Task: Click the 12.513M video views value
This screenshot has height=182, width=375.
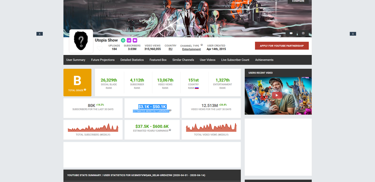Action: [210, 106]
